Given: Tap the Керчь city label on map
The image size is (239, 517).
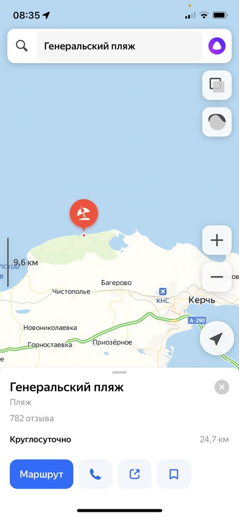Looking at the screenshot, I should (202, 300).
